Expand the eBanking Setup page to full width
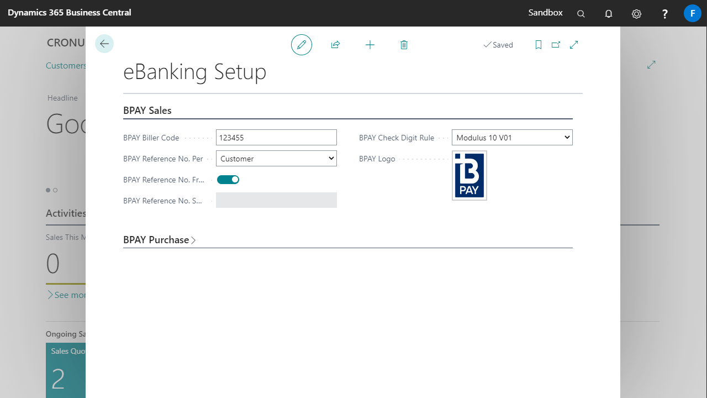Screen dimensions: 707x398 pos(574,45)
